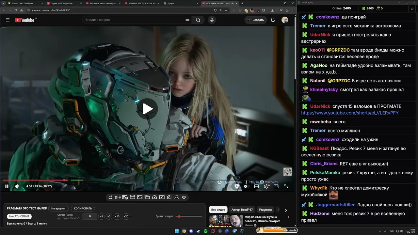This screenshot has height=235, width=418.
Task: Add twenty minutes with the +20 button
Action: click(126, 216)
